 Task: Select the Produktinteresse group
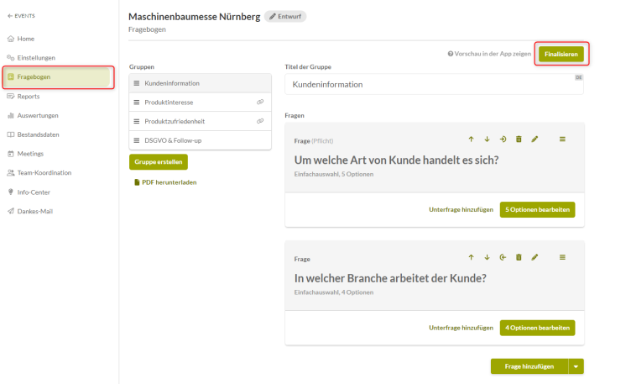pyautogui.click(x=200, y=103)
